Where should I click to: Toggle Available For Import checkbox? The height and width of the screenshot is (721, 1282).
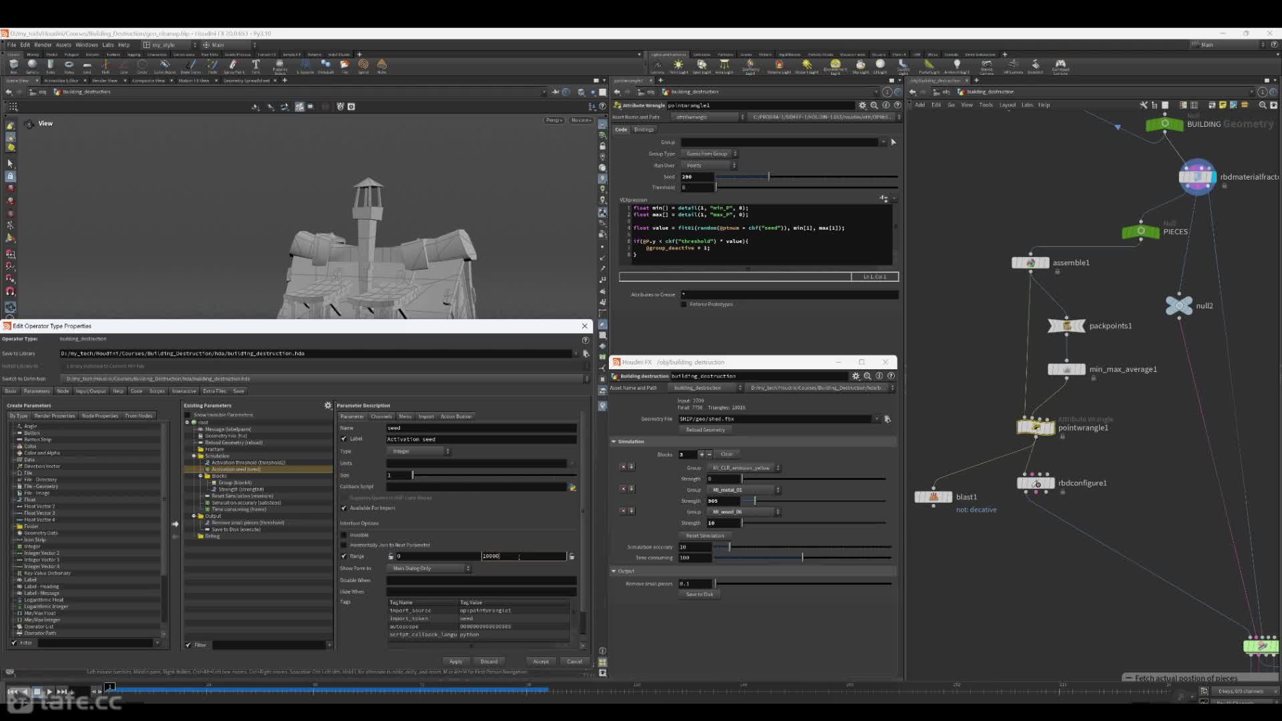point(344,508)
